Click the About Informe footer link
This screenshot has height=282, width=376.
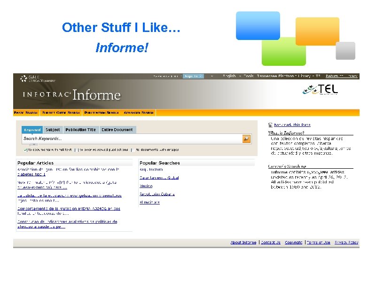[243, 243]
